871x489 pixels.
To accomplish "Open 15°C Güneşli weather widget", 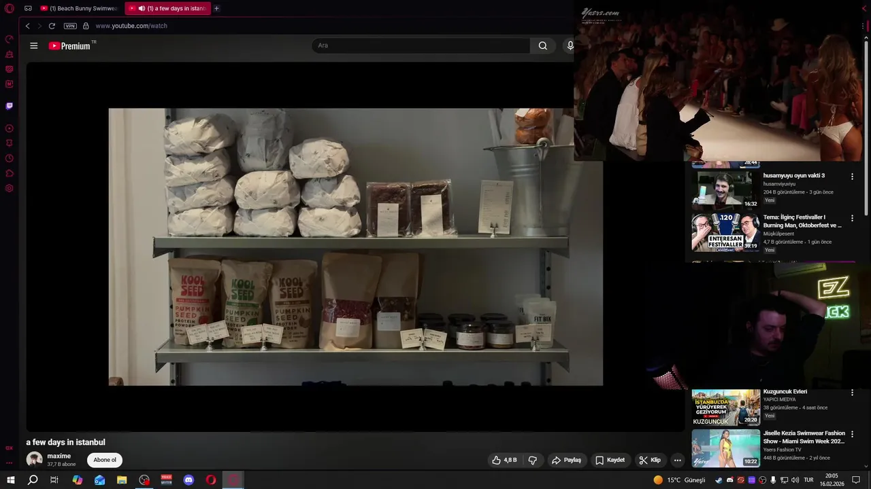I will [679, 480].
